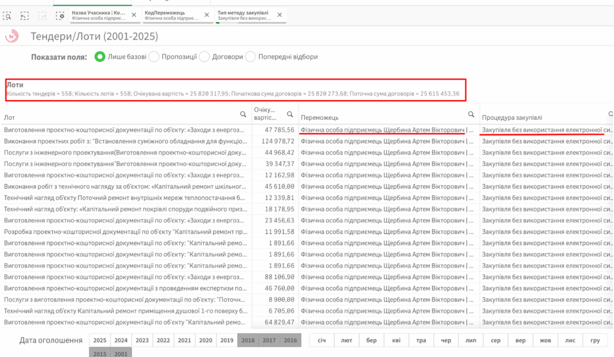Viewport: 614px width, 357px height.
Task: Filter by month лис
Action: pyautogui.click(x=571, y=340)
